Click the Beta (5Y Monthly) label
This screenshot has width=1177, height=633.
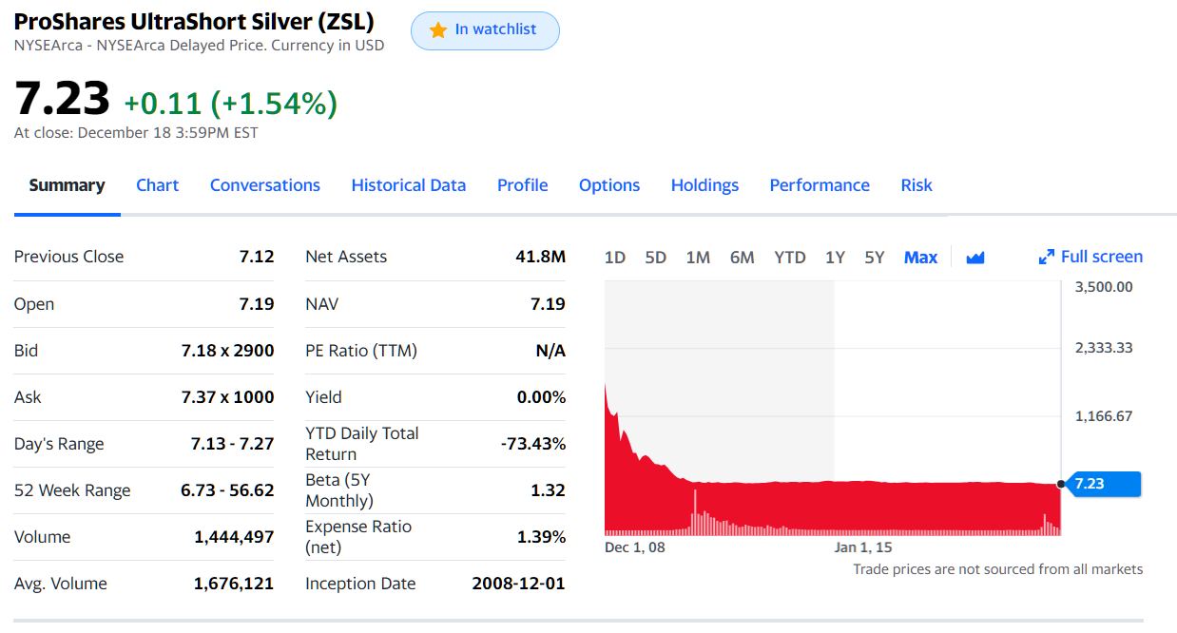(x=339, y=490)
